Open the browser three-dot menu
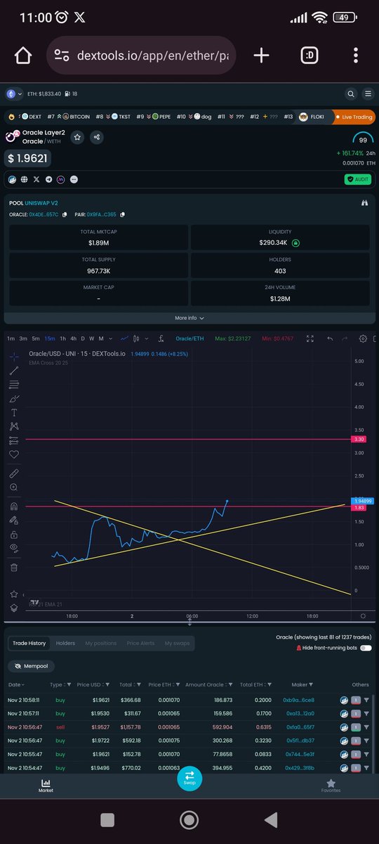Screen dimensions: 379x844 (x=356, y=56)
